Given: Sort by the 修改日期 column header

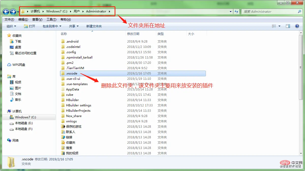Looking at the screenshot, I should click(x=133, y=34).
